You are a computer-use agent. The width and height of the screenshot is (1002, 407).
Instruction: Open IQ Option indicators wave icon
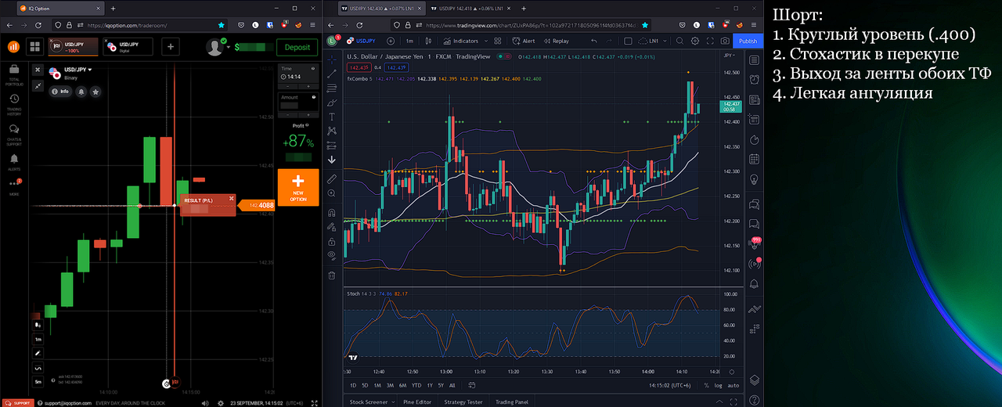[x=38, y=367]
